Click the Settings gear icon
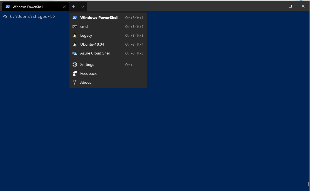This screenshot has width=310, height=191. coord(75,65)
